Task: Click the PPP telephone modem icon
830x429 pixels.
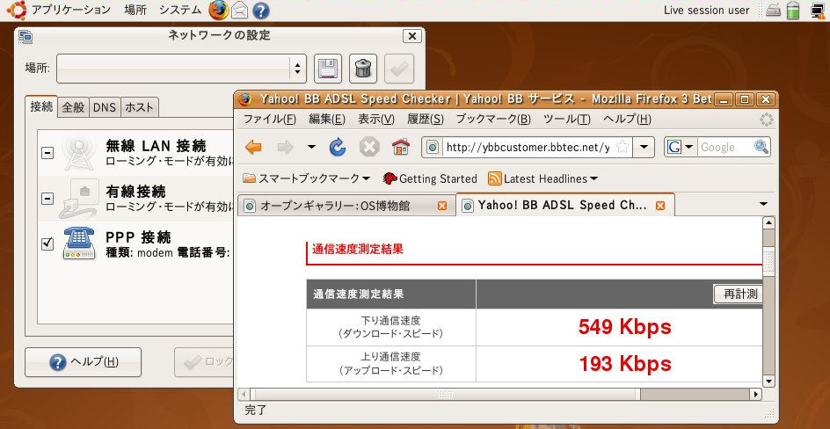Action: 78,243
